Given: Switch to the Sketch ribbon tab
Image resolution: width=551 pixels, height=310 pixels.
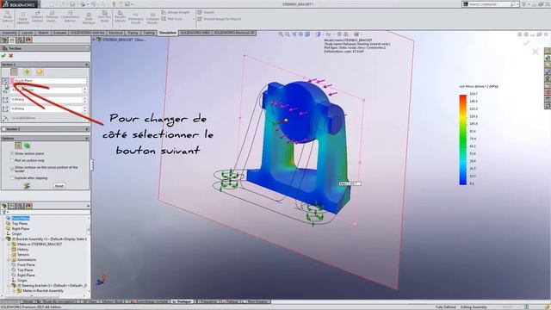Looking at the screenshot, I should tap(43, 33).
